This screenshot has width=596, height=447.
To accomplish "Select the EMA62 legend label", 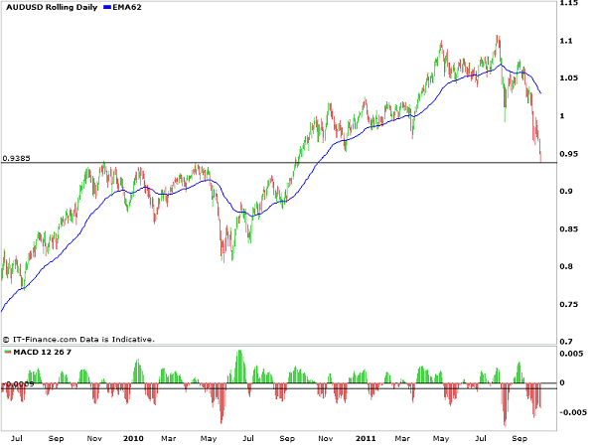I will coord(127,7).
